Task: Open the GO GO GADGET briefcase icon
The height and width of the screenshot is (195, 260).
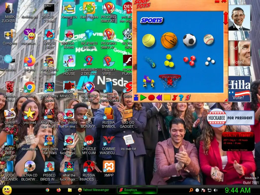Action: (128, 118)
